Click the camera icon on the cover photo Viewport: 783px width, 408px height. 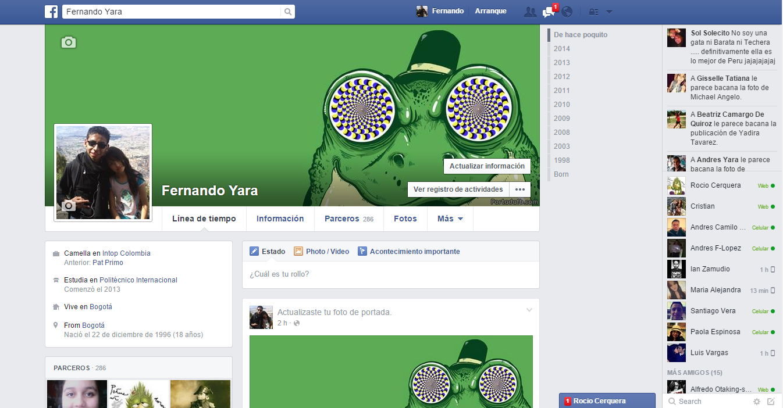point(69,42)
